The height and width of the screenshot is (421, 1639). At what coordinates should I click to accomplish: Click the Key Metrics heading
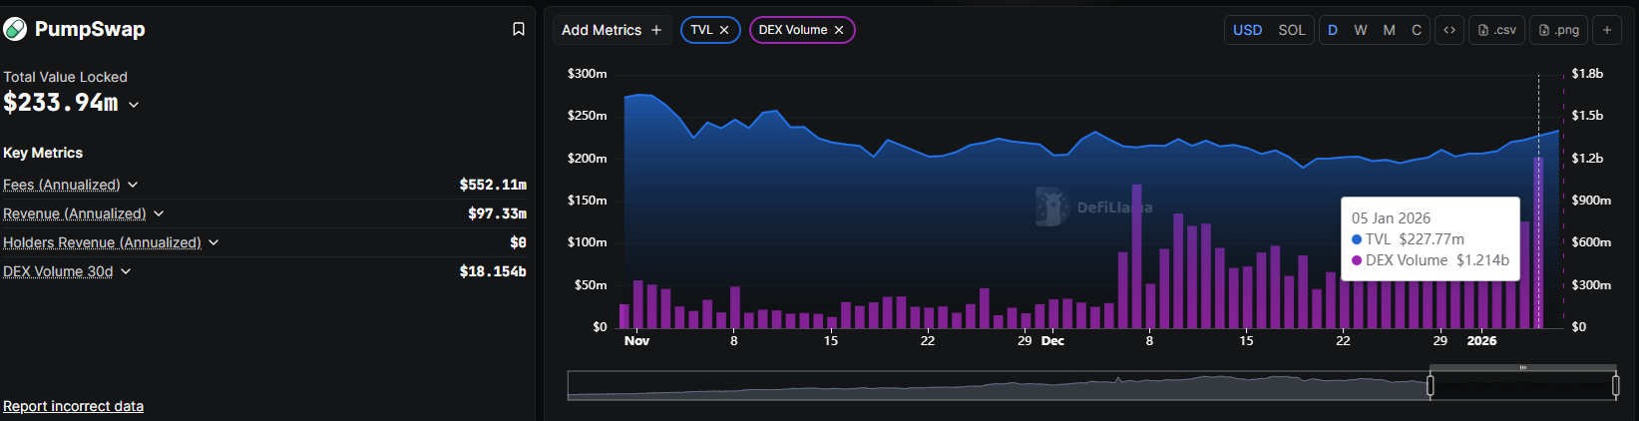[x=43, y=153]
